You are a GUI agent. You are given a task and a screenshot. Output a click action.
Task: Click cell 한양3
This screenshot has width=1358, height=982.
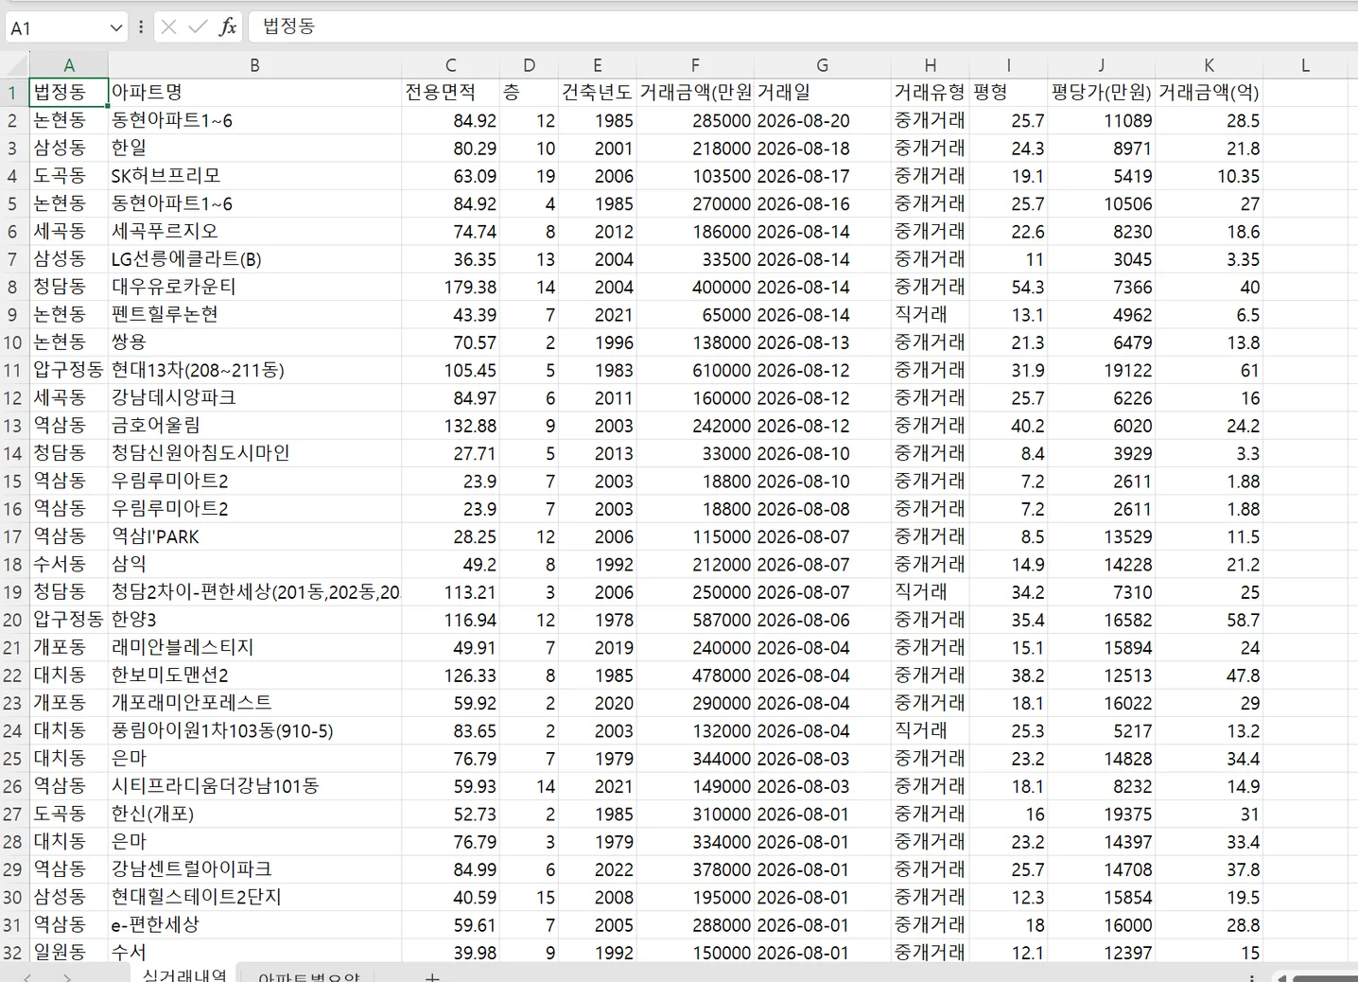click(254, 620)
